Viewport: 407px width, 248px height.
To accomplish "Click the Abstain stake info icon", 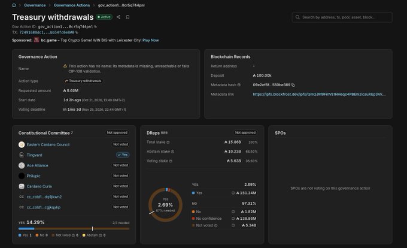I will pos(172,152).
